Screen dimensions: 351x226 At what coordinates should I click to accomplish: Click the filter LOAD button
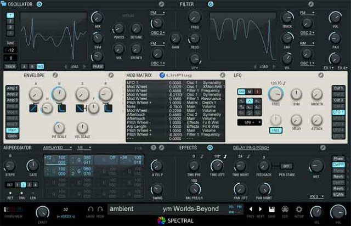pyautogui.click(x=264, y=66)
